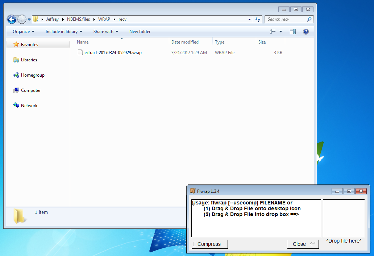Toggle the preview pane
The height and width of the screenshot is (256, 374).
coord(293,32)
